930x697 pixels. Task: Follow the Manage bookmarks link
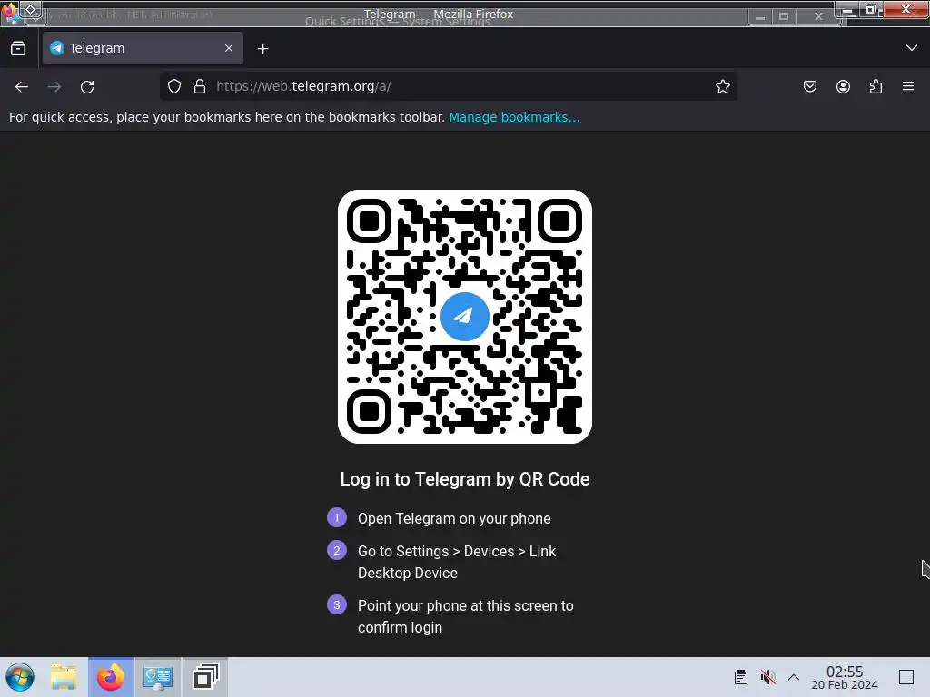514,117
